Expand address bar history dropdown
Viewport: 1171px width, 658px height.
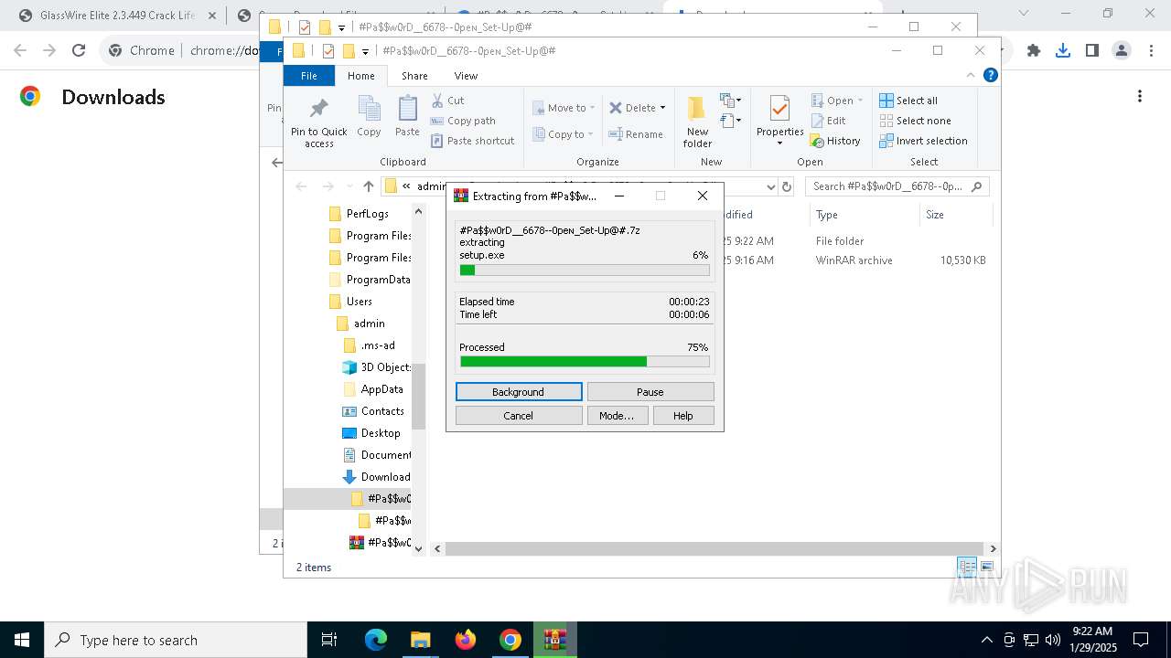pos(770,186)
